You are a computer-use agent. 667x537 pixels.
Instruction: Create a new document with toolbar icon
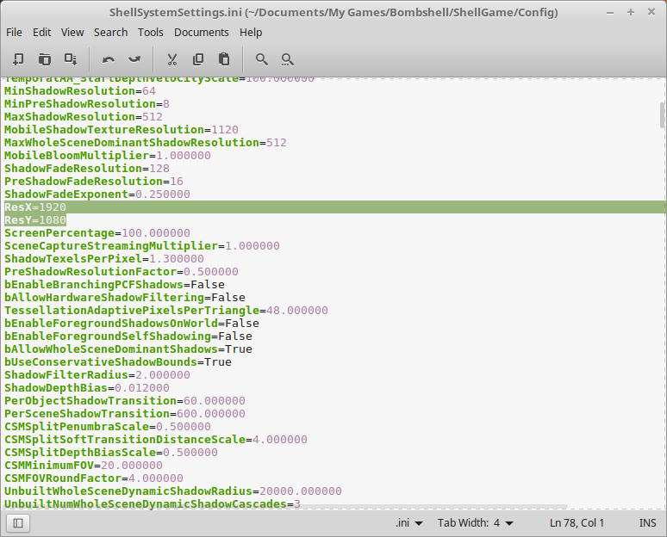[x=18, y=59]
